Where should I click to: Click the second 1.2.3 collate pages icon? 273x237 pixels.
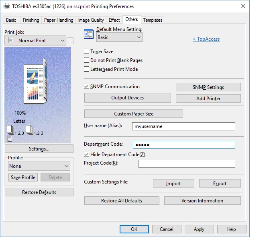[30, 130]
